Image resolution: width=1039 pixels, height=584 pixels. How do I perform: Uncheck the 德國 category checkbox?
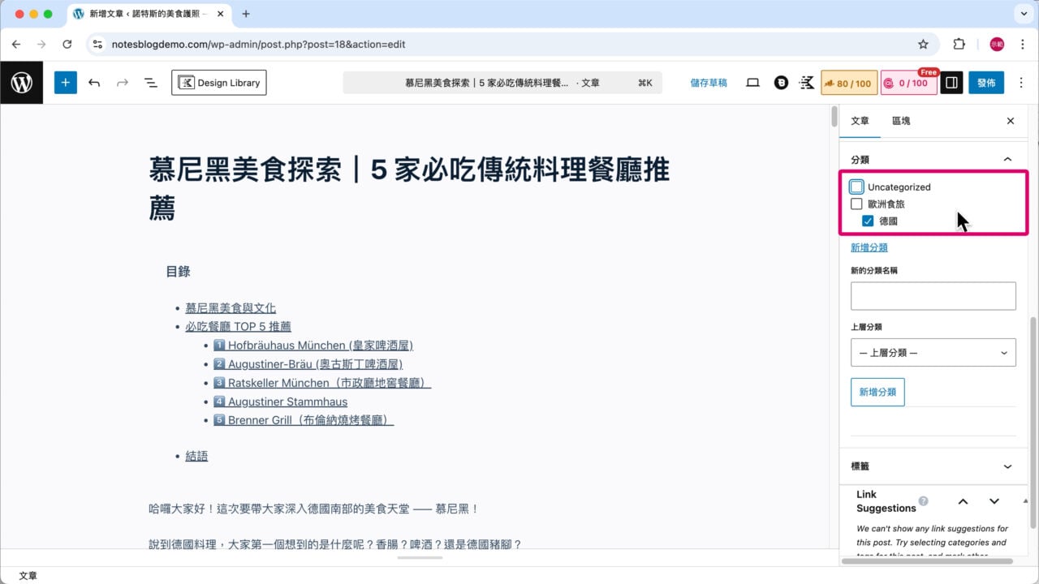pyautogui.click(x=868, y=221)
